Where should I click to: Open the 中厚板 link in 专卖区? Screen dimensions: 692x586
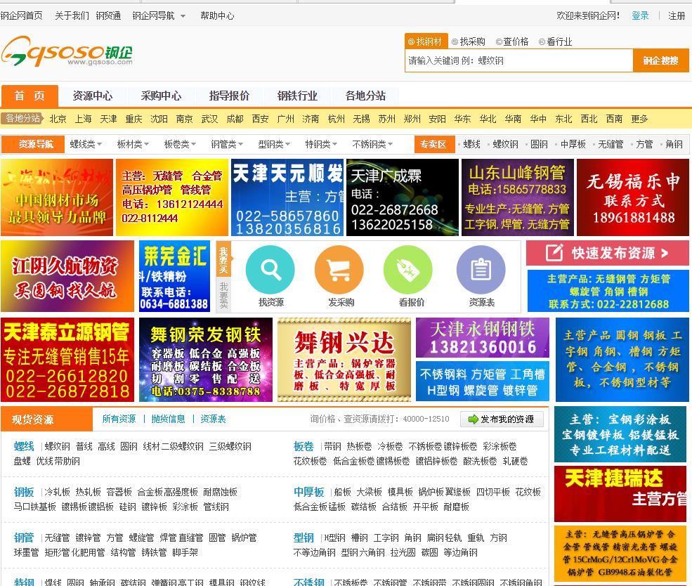573,144
